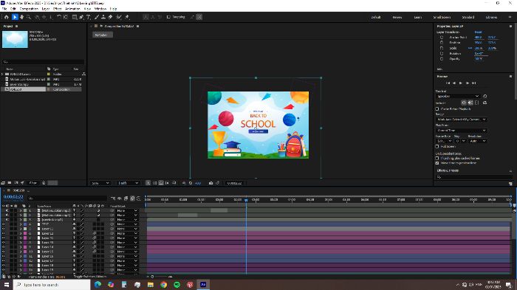Open the Composition menu

click(29, 9)
